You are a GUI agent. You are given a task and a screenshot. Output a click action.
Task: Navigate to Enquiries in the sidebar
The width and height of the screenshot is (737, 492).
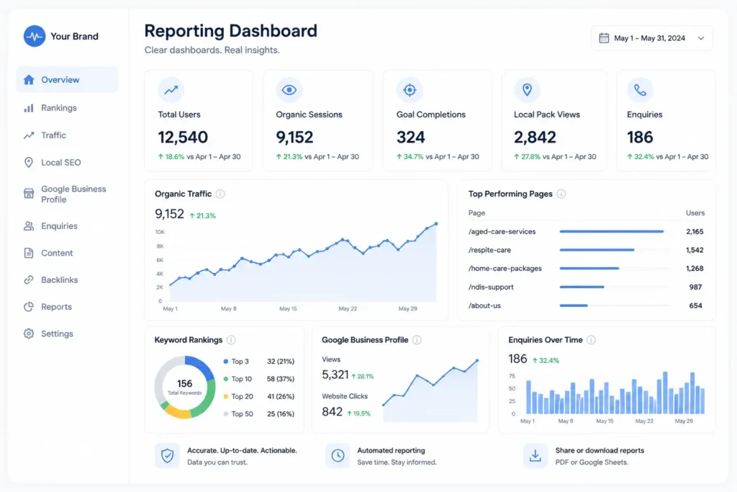tap(59, 226)
